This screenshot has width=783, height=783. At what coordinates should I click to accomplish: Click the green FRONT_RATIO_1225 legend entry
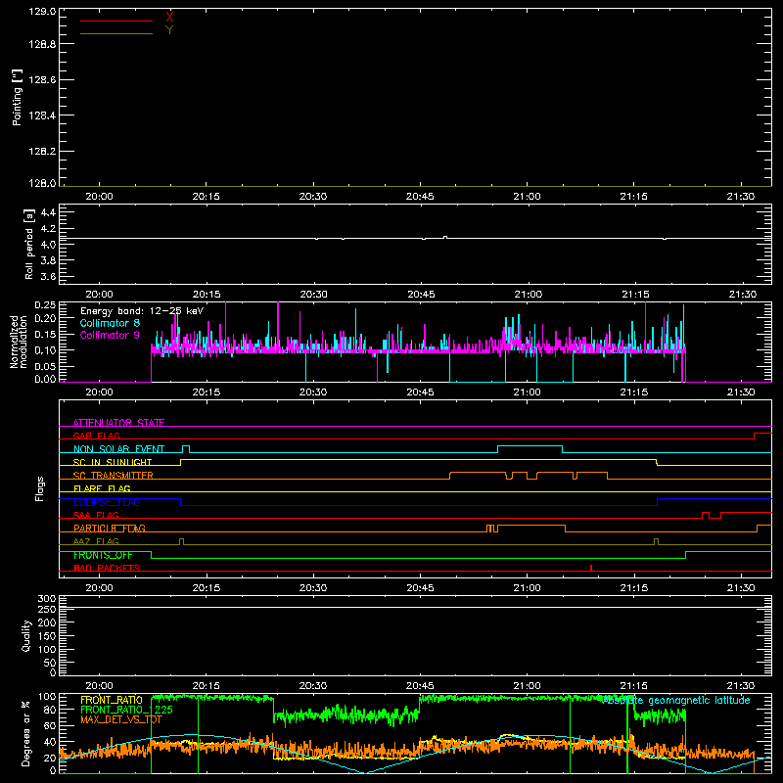(x=126, y=710)
